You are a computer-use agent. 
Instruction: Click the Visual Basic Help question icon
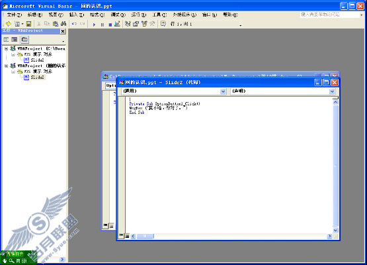point(163,24)
